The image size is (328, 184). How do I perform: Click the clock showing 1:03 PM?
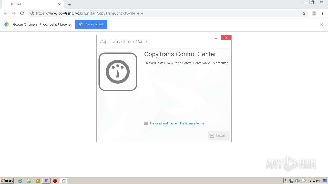pyautogui.click(x=315, y=181)
